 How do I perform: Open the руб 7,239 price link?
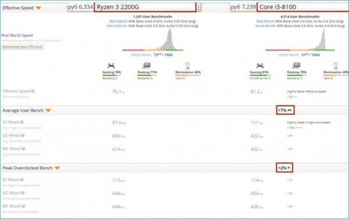[243, 7]
